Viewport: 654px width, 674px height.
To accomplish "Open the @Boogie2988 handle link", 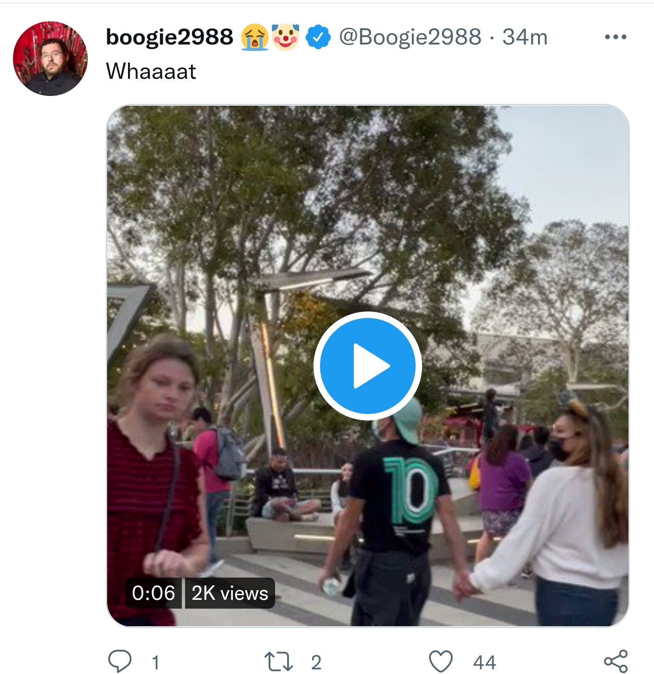I will 410,37.
